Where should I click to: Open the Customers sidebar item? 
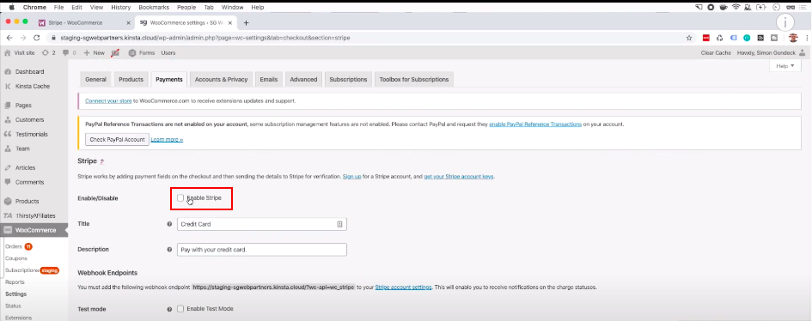click(29, 119)
